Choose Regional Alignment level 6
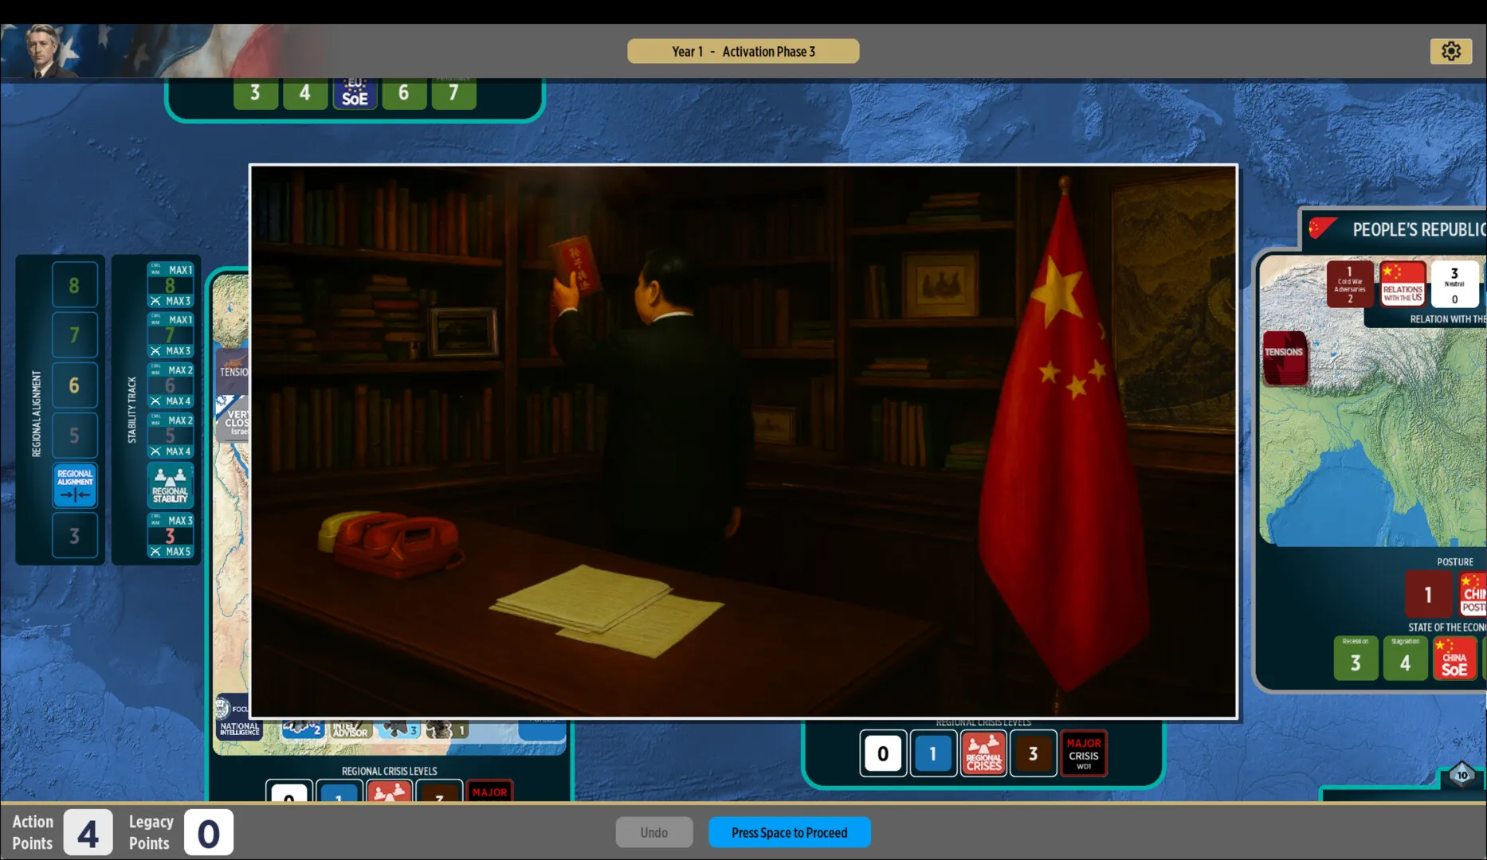Image resolution: width=1487 pixels, height=860 pixels. 75,385
